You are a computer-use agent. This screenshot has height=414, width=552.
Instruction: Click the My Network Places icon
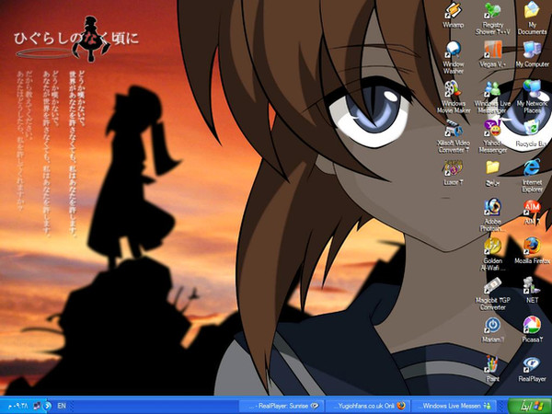pyautogui.click(x=532, y=97)
